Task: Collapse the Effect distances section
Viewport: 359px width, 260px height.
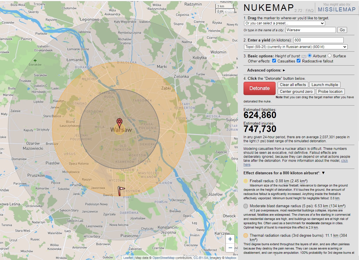Action: 323,173
